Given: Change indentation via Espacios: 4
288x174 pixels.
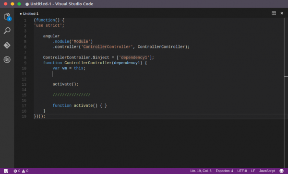Looking at the screenshot, I should point(224,171).
